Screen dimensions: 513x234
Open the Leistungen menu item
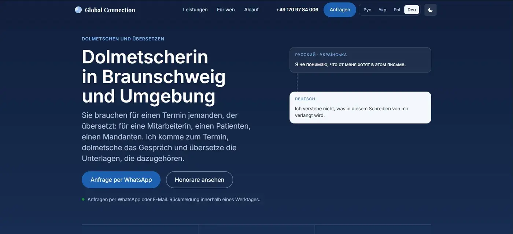tap(195, 10)
